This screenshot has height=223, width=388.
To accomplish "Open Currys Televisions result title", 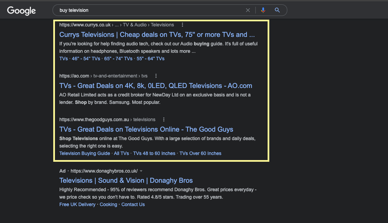I will [x=157, y=35].
